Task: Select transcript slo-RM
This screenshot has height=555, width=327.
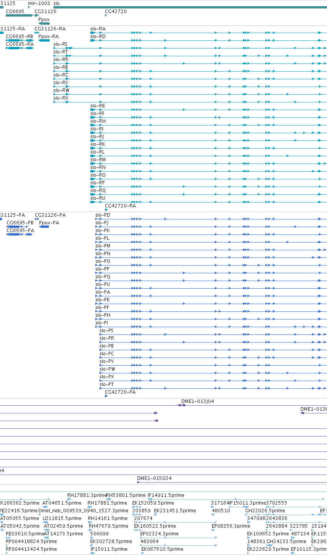Action: [98, 160]
